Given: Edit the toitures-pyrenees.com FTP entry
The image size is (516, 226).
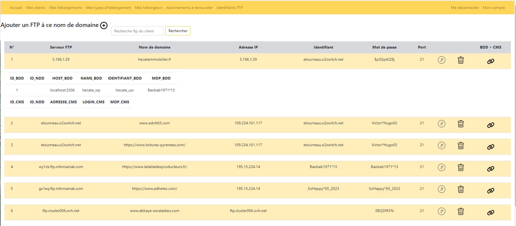Looking at the screenshot, I should pos(441,145).
